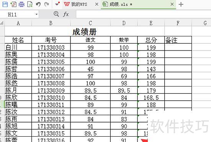211x142 pixels.
Task: Click the zoom magnifier icon beside fx
Action: 56,14
